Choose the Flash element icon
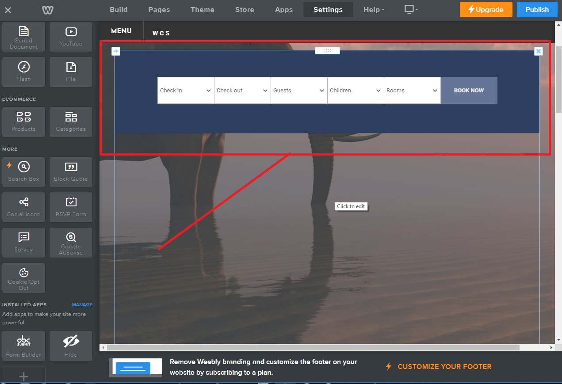 [23, 72]
